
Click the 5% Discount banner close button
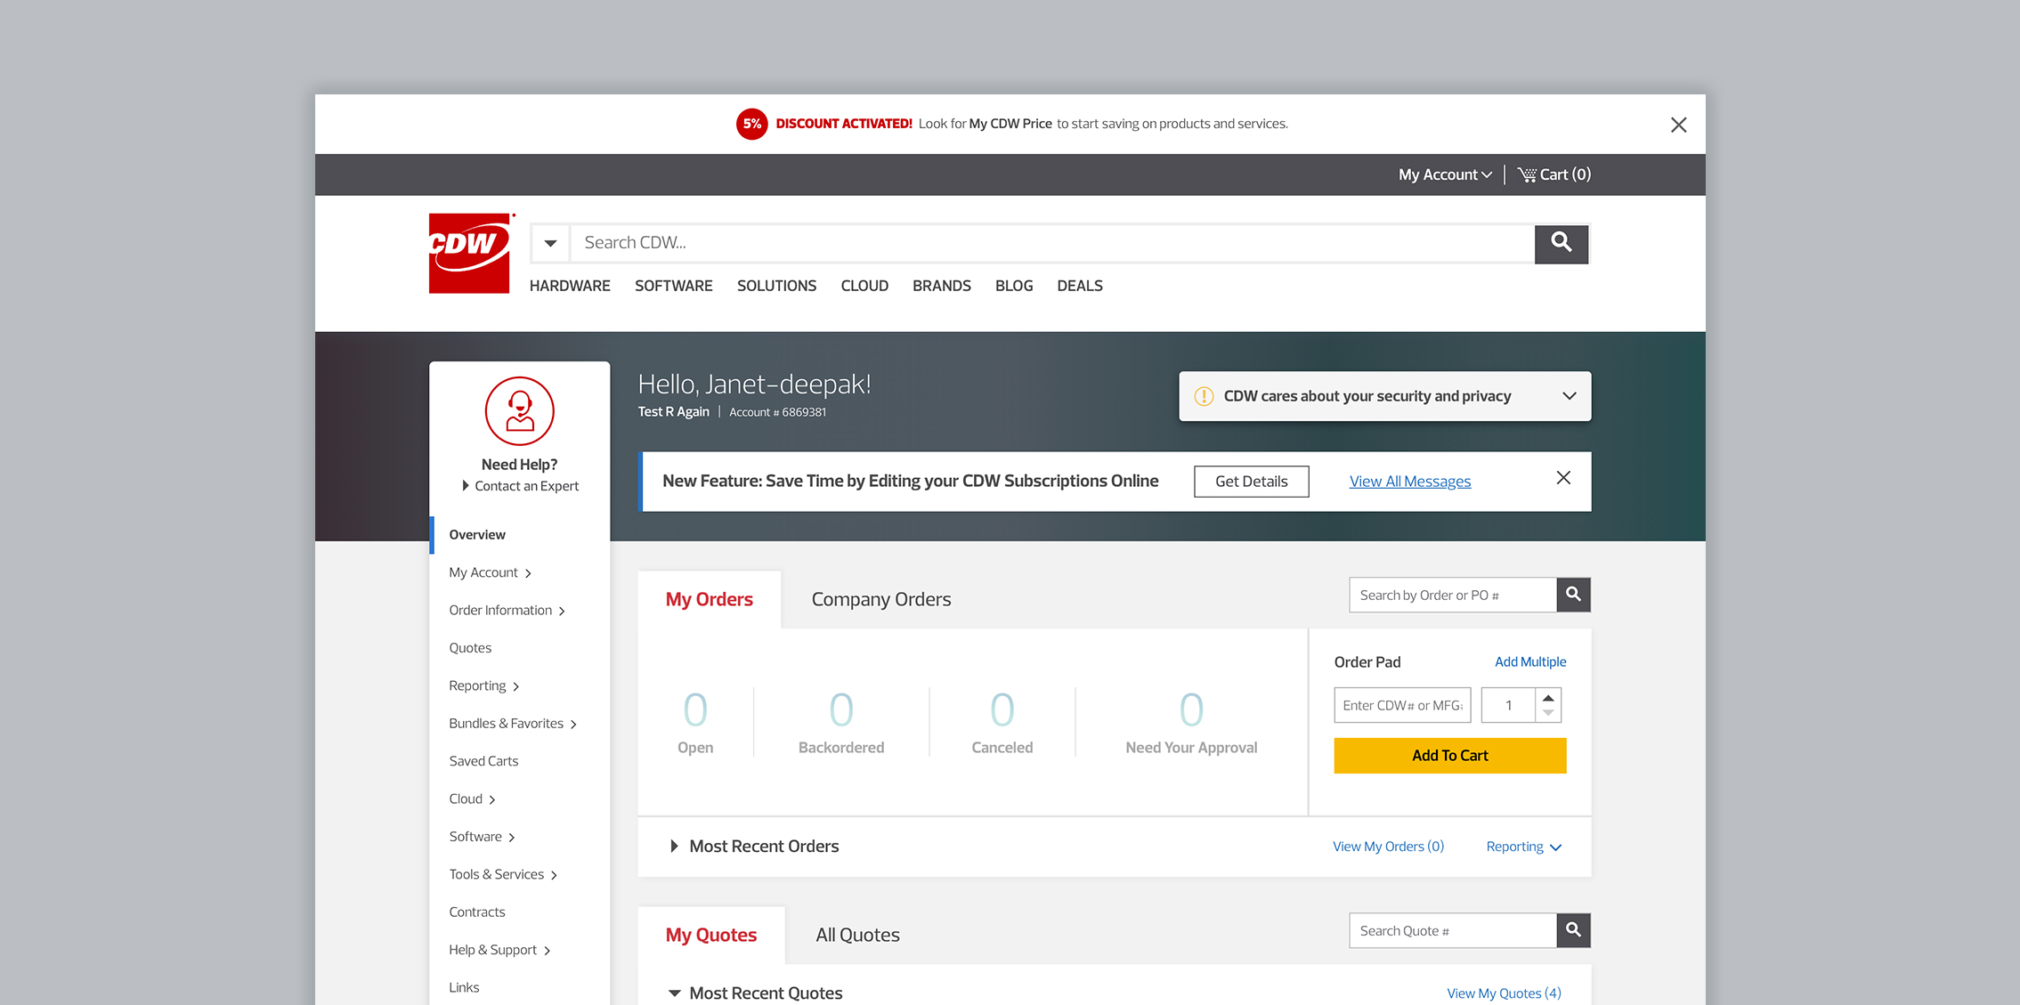(1679, 125)
